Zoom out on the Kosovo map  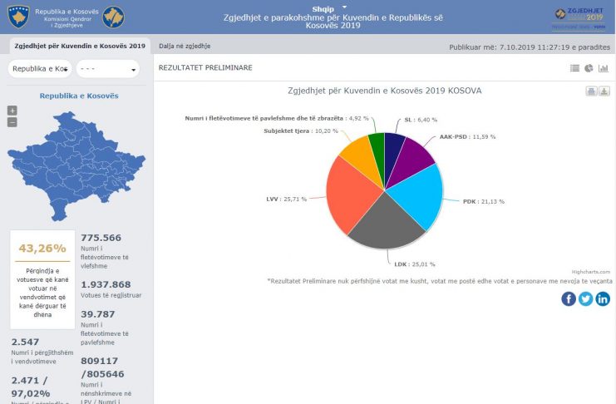coord(12,122)
